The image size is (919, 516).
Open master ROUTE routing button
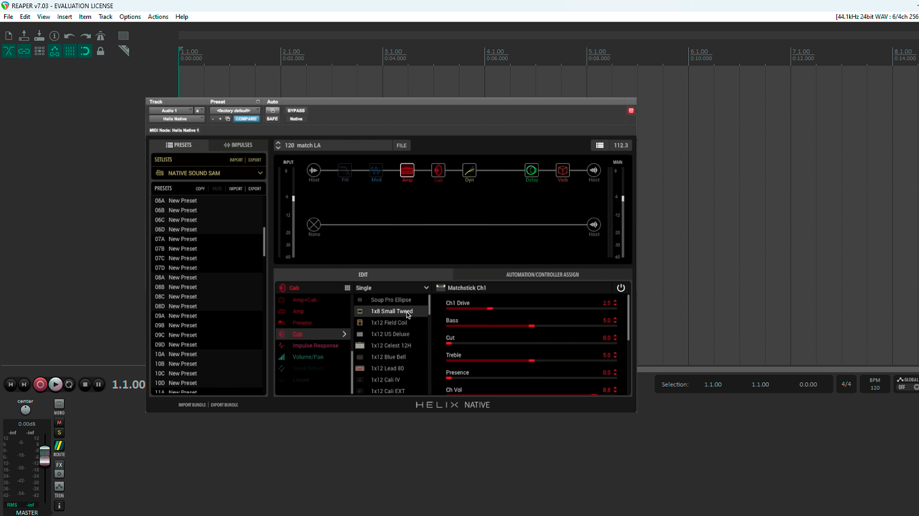[59, 446]
